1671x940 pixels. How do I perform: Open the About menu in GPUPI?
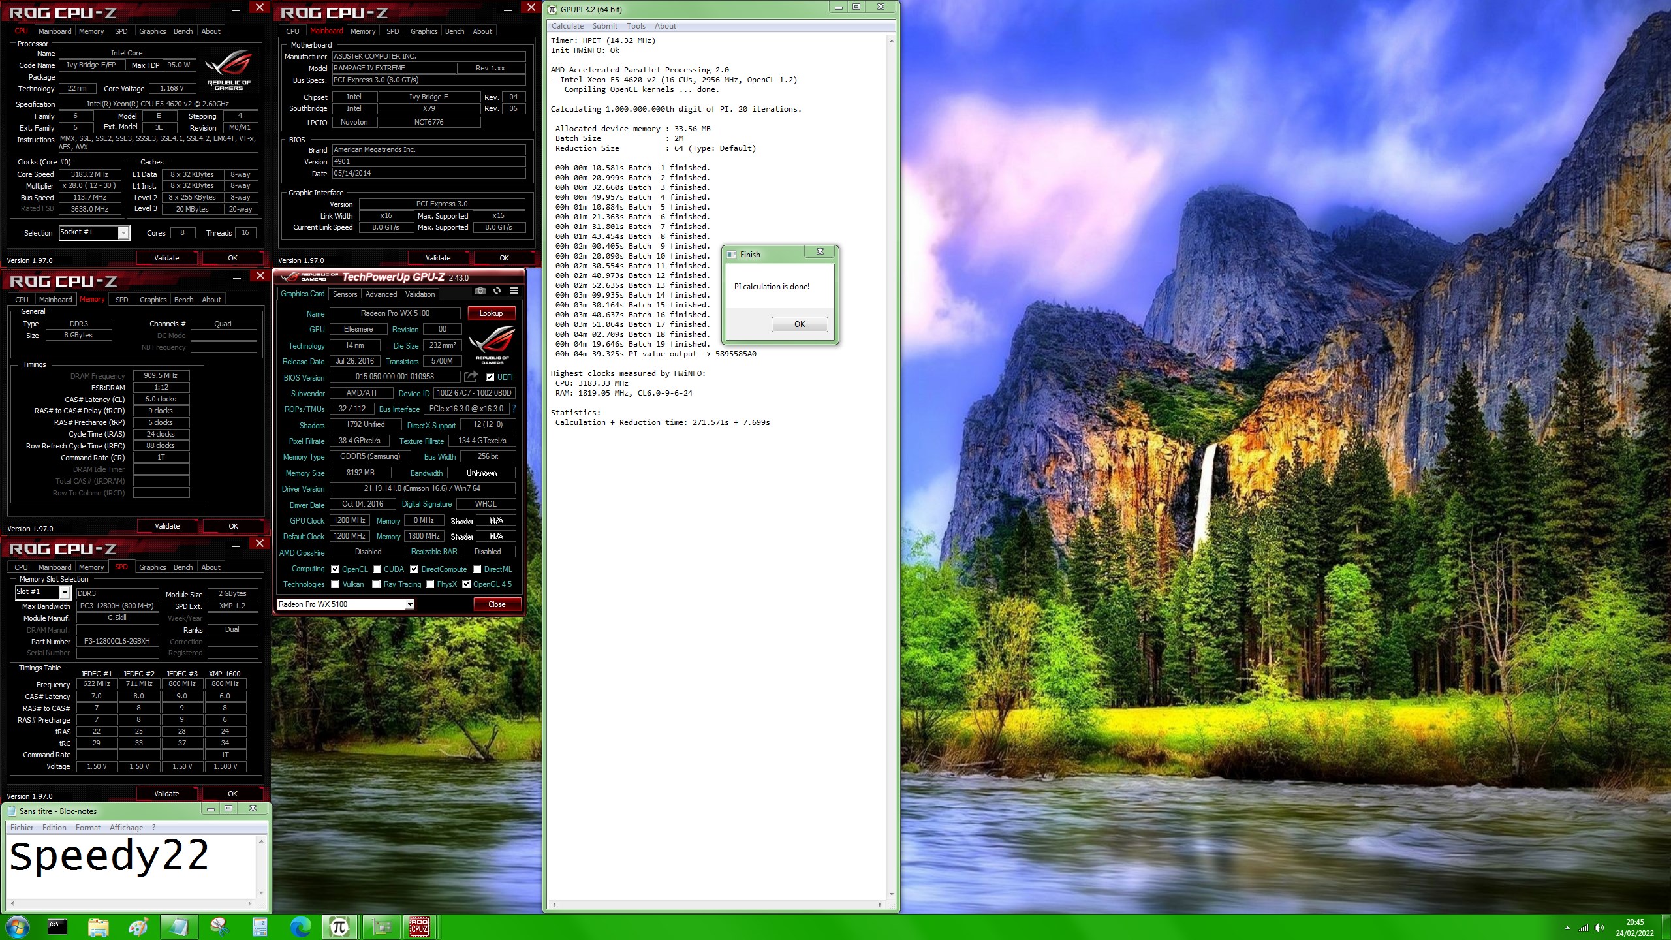[x=665, y=26]
